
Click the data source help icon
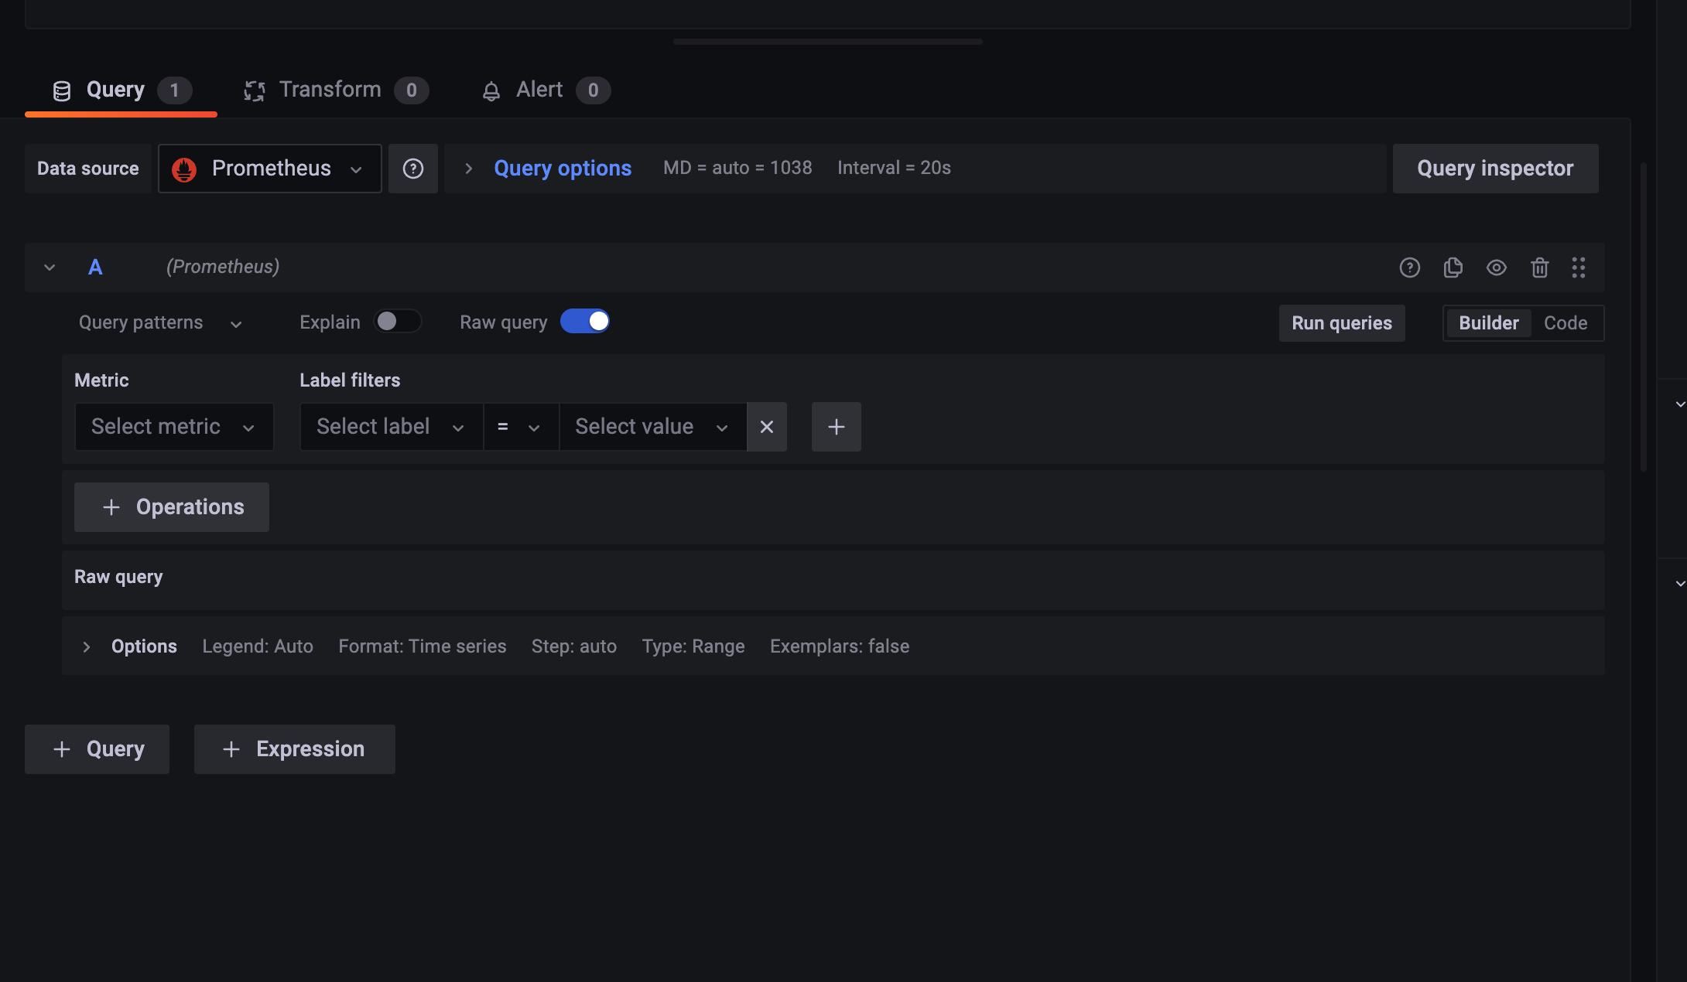(x=412, y=169)
